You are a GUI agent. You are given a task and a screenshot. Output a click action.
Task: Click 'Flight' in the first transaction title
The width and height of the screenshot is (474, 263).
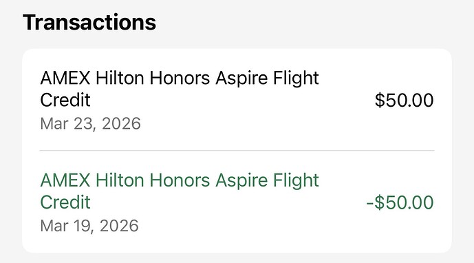click(x=296, y=78)
